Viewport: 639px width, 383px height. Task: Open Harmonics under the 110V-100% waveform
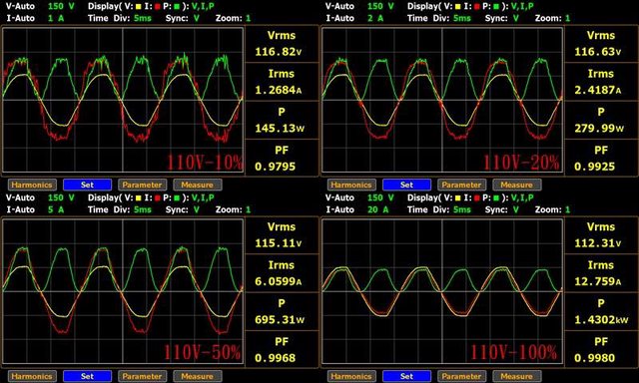coord(350,376)
